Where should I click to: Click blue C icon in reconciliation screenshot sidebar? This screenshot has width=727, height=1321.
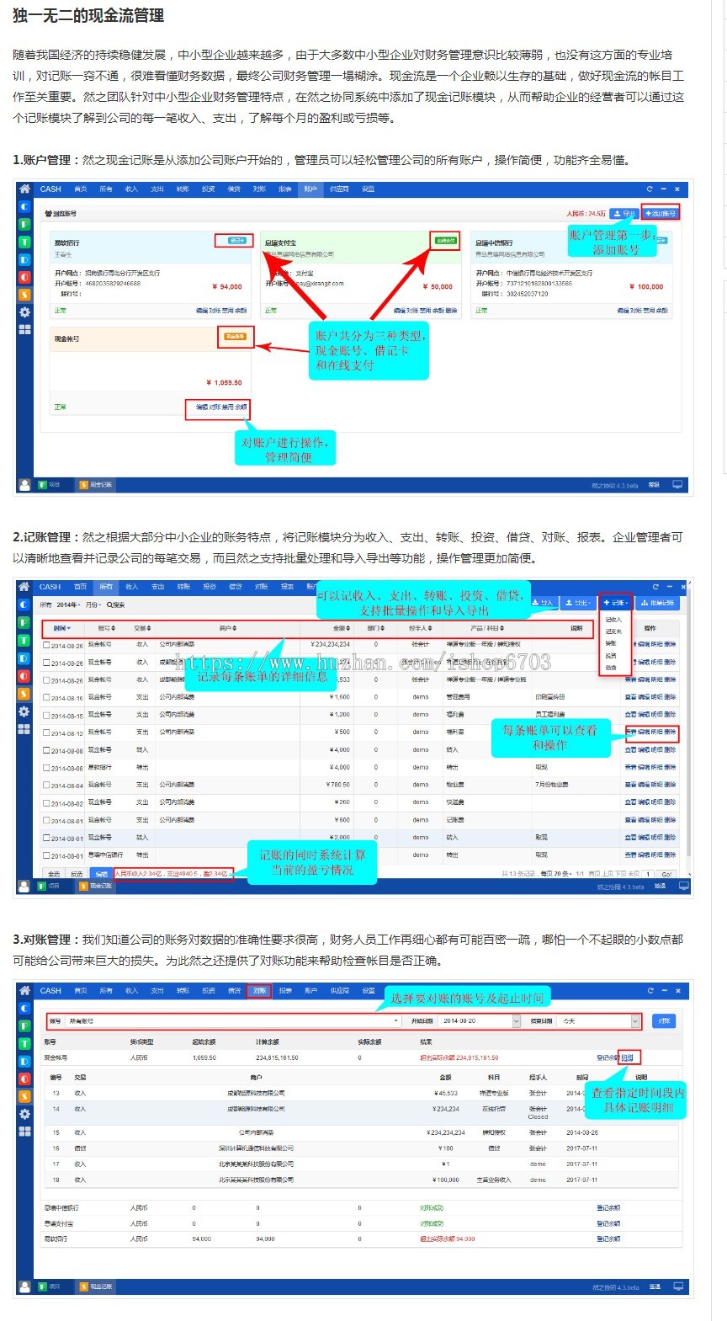pos(24,1008)
